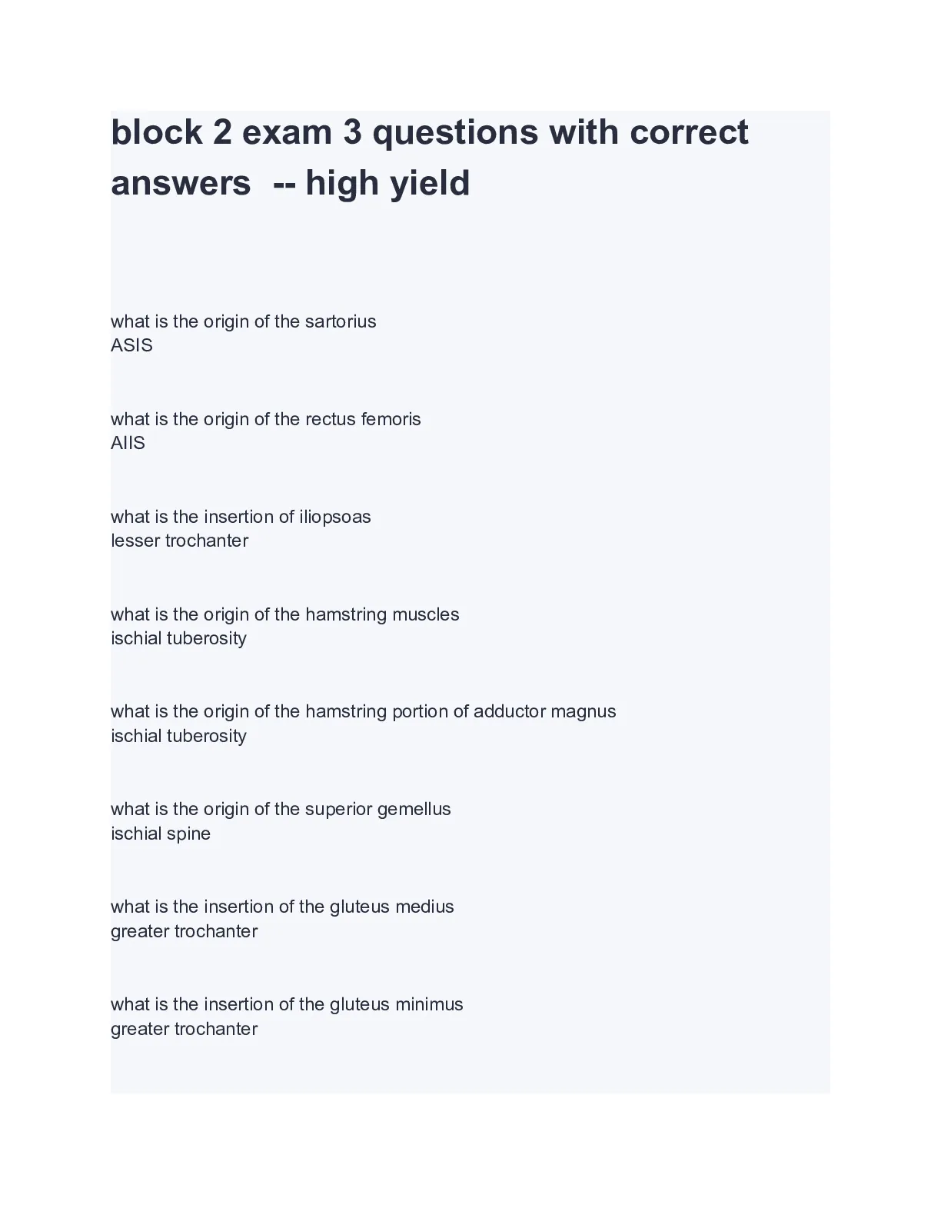
Task: Click the answer ischial spine
Action: coord(161,834)
